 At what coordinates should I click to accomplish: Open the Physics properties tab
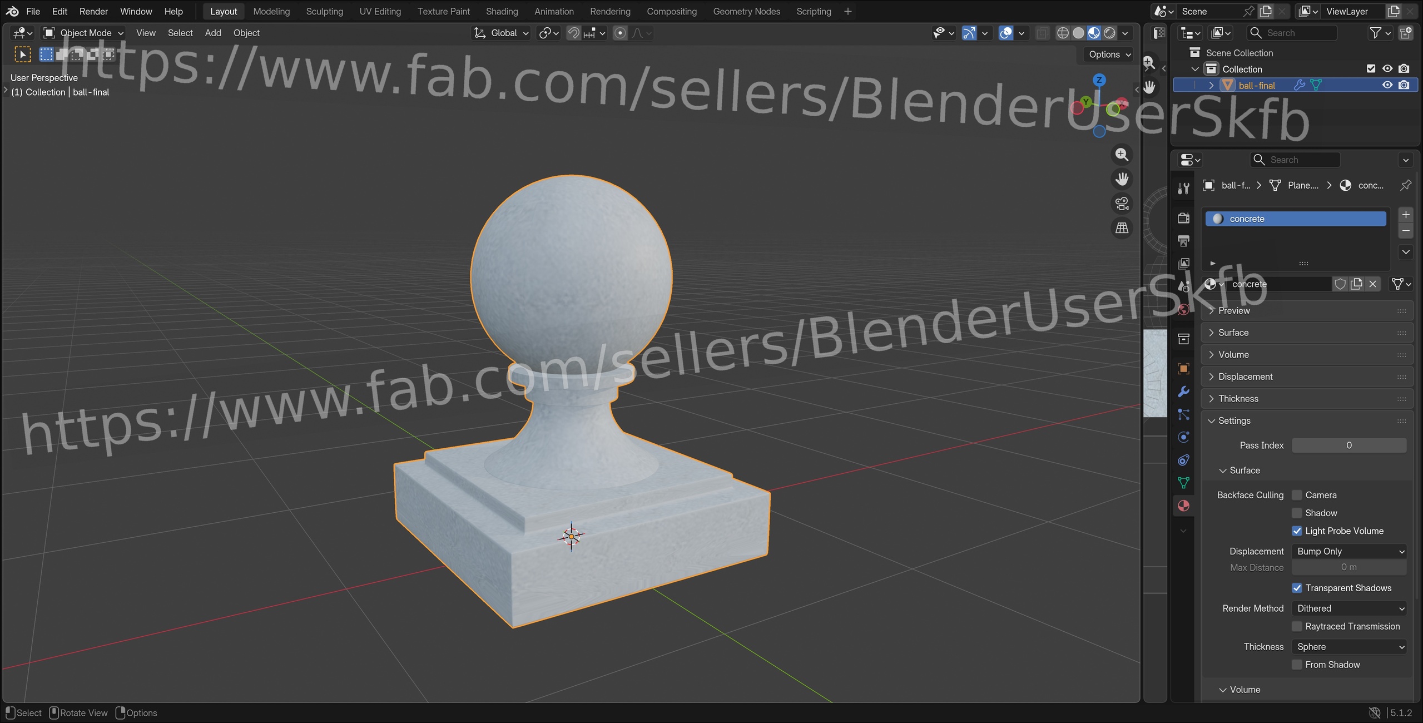(1183, 437)
